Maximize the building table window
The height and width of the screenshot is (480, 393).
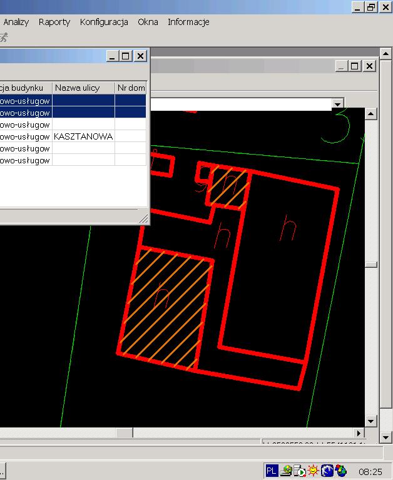(x=126, y=56)
